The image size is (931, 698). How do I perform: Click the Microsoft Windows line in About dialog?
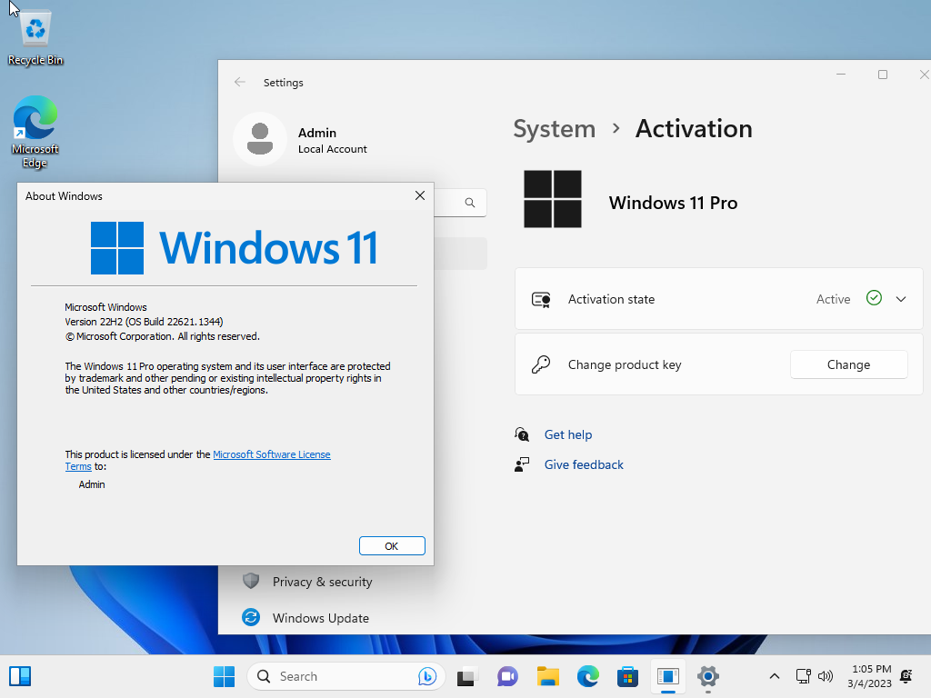[x=105, y=307]
